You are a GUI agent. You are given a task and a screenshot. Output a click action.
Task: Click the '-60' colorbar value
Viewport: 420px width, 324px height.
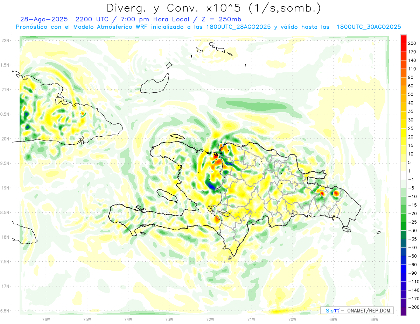(x=412, y=265)
